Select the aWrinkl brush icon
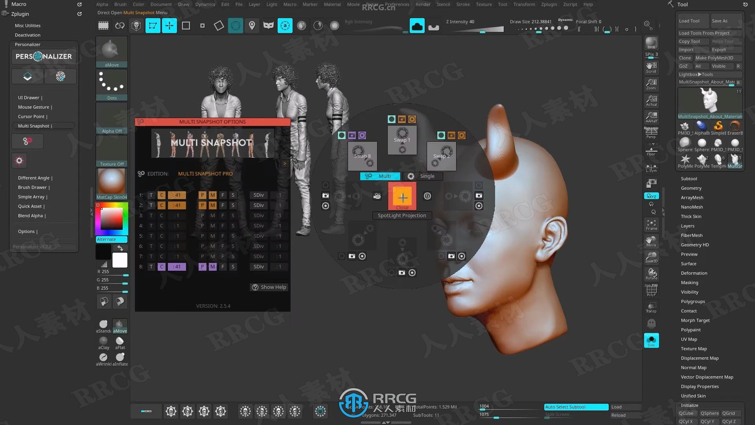This screenshot has width=755, height=425. coord(103,359)
